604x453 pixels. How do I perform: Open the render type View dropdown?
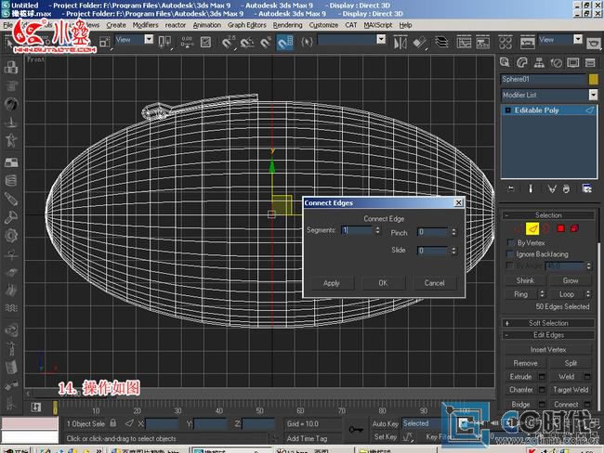578,39
